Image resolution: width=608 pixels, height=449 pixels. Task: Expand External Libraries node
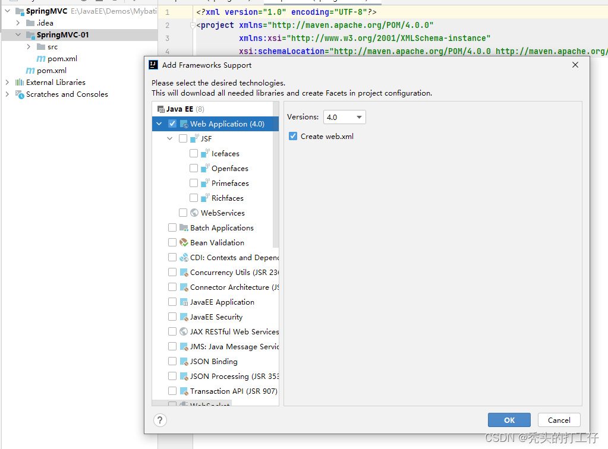(x=7, y=82)
